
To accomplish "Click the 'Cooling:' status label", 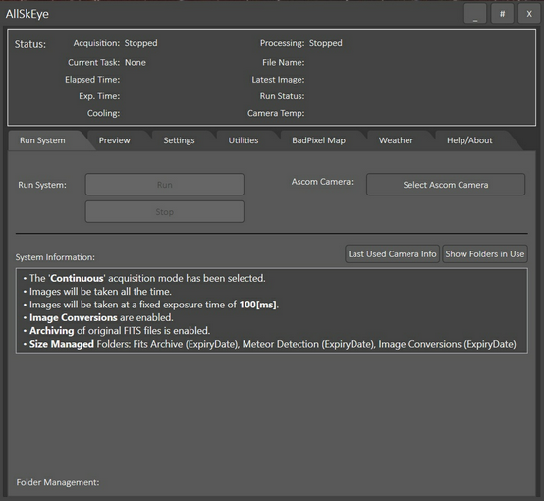I will pyautogui.click(x=104, y=113).
